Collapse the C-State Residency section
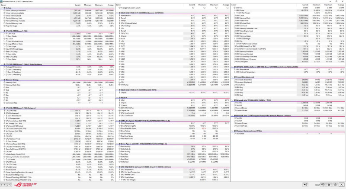346x189 pixels. (x=2, y=64)
